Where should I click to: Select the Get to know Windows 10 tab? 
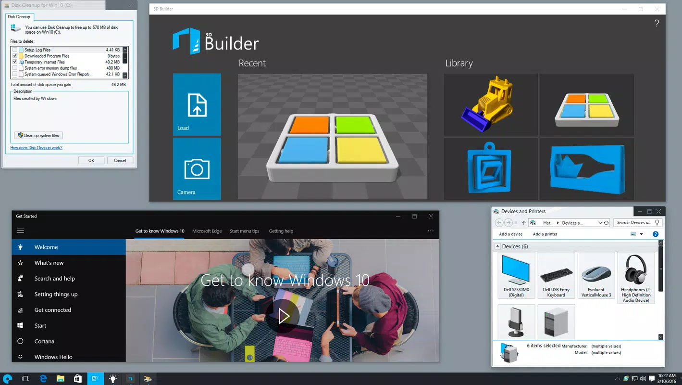coord(160,231)
